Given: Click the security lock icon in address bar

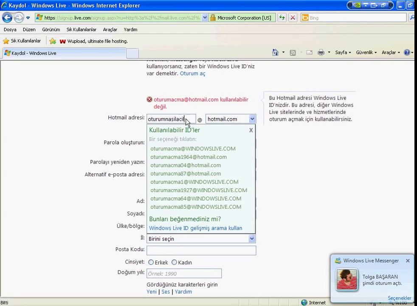Looking at the screenshot, I should (x=213, y=18).
